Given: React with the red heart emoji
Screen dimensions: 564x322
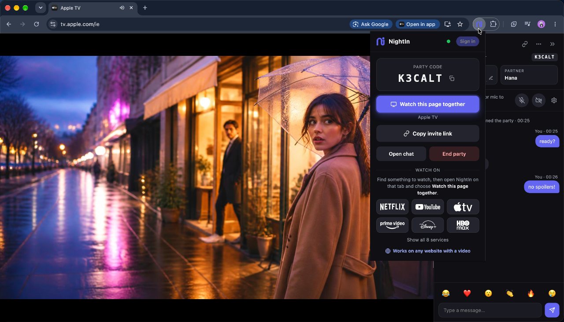Looking at the screenshot, I should 467,293.
